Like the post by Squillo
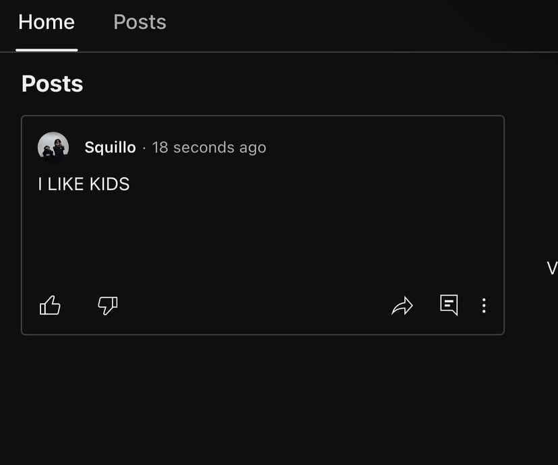The height and width of the screenshot is (465, 558). tap(50, 306)
